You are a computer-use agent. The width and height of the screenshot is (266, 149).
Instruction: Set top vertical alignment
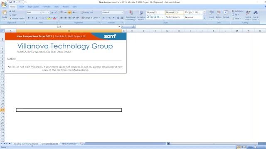point(62,12)
